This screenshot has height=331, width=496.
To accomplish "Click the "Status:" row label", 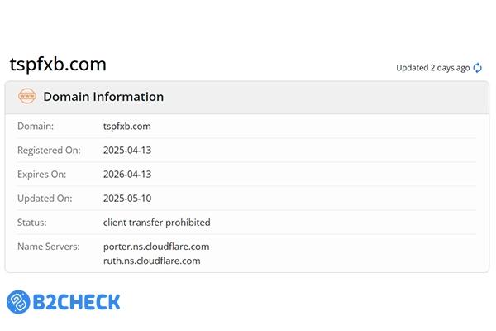I will coord(32,223).
